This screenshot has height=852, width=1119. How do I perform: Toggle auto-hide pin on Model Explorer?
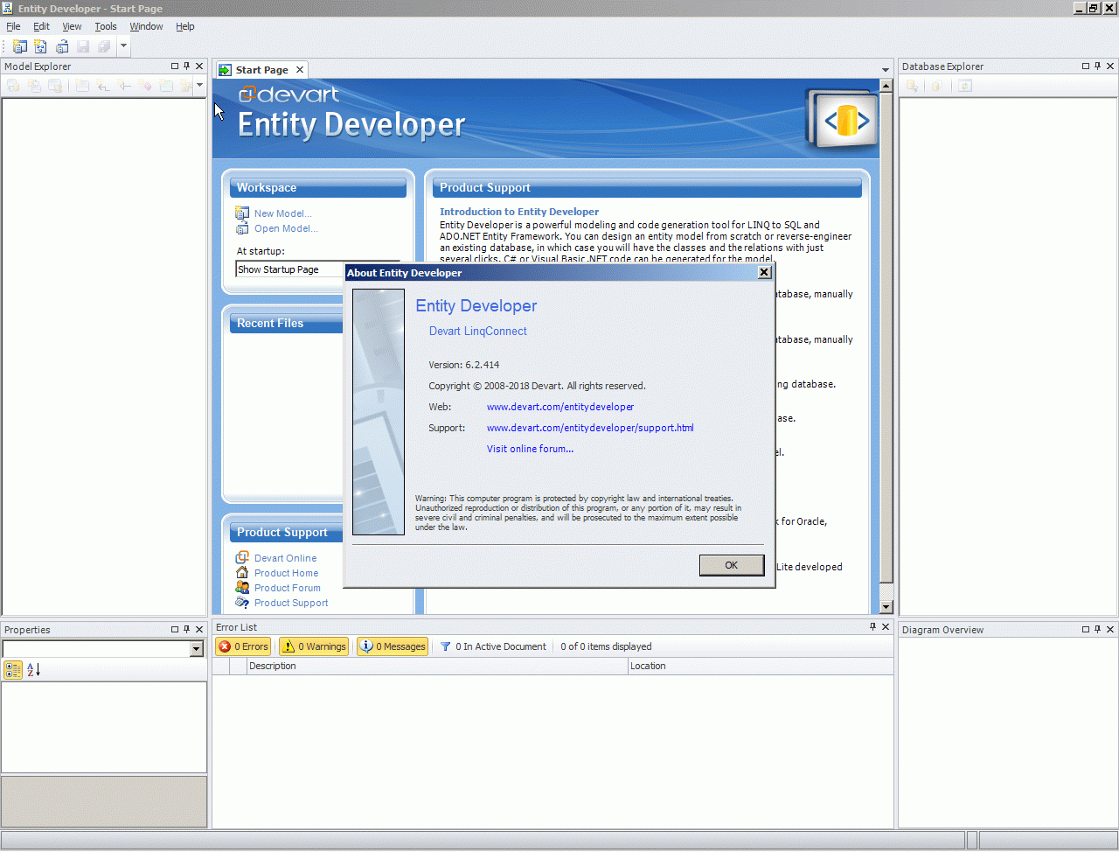click(187, 66)
